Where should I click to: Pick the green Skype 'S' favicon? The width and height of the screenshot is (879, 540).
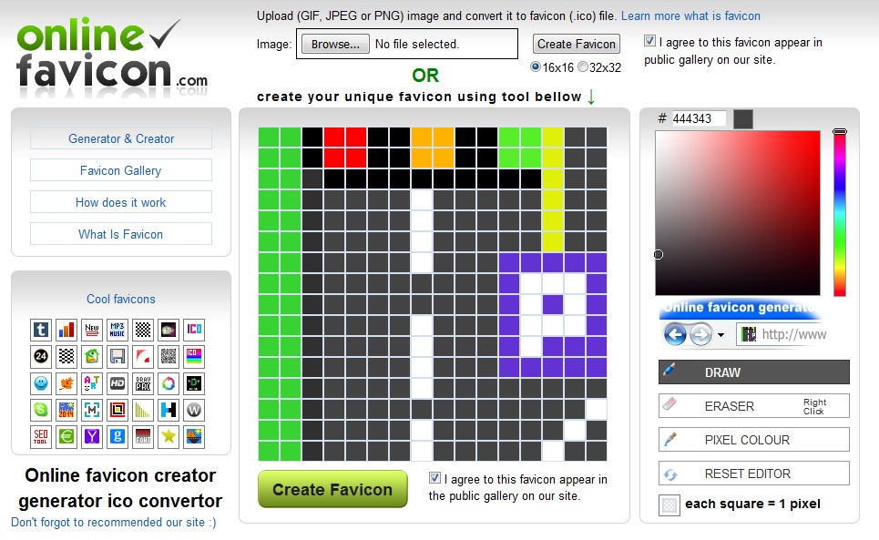(x=41, y=410)
